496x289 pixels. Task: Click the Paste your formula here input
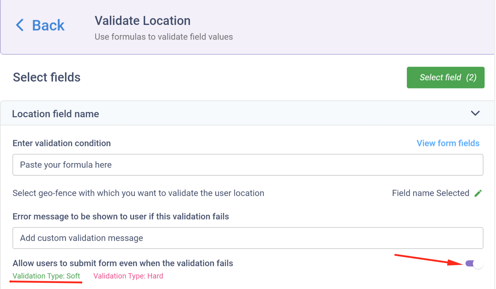pyautogui.click(x=248, y=165)
